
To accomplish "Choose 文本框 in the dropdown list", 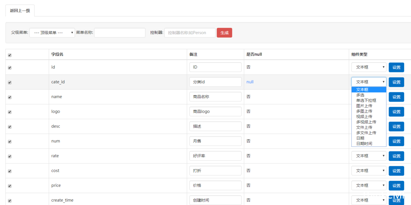I will coord(369,90).
